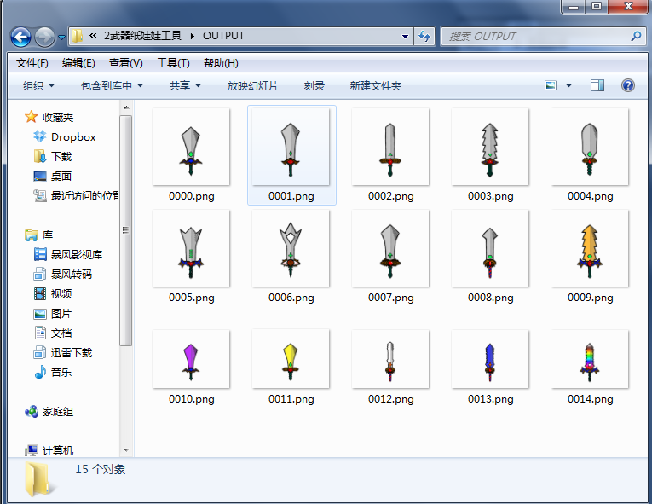Open the 工具(T) menu

coord(173,63)
